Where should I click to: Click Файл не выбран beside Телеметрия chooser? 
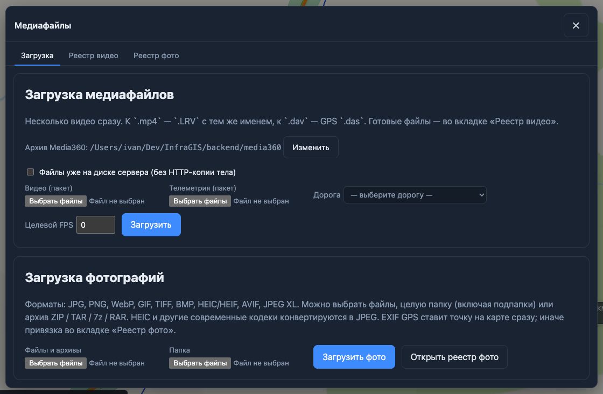pyautogui.click(x=261, y=201)
